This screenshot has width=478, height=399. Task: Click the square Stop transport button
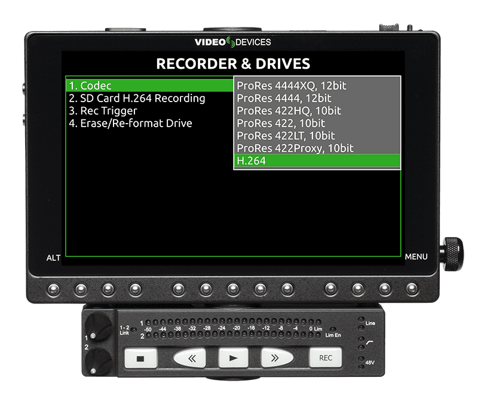140,358
